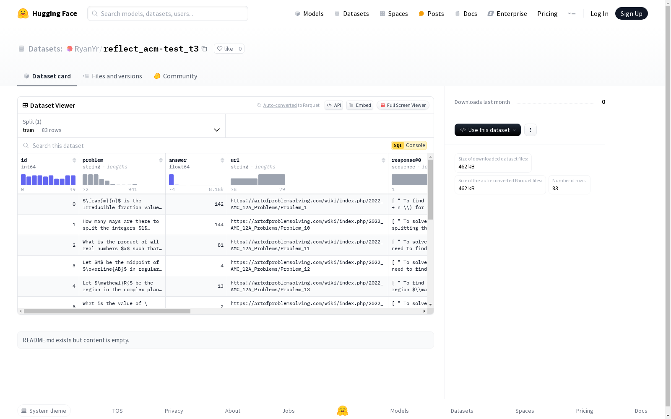The image size is (671, 419).
Task: Open the Dataset card tab
Action: (47, 76)
